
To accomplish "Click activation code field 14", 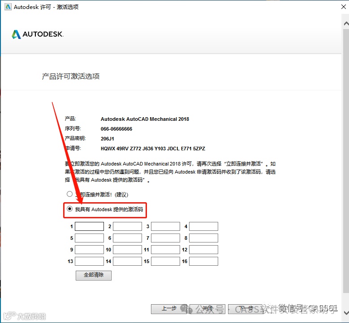I will click(127, 261).
